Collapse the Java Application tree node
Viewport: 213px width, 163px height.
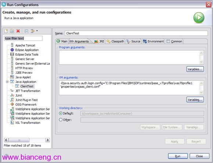tap(7, 82)
